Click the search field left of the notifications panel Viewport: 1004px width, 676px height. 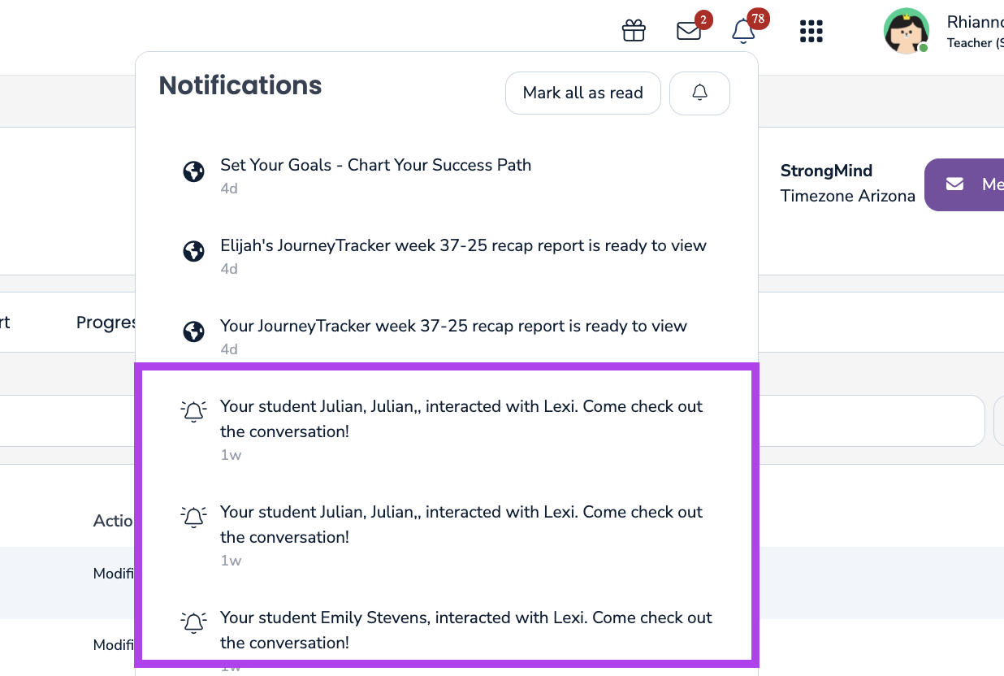click(x=67, y=421)
